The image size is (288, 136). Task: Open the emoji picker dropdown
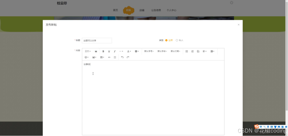[x=86, y=57]
